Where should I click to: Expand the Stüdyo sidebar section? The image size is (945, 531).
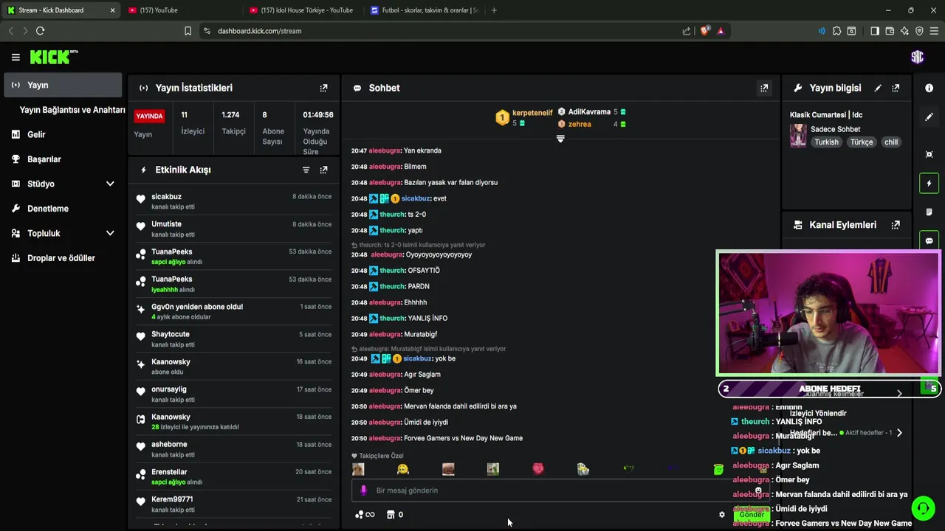110,184
